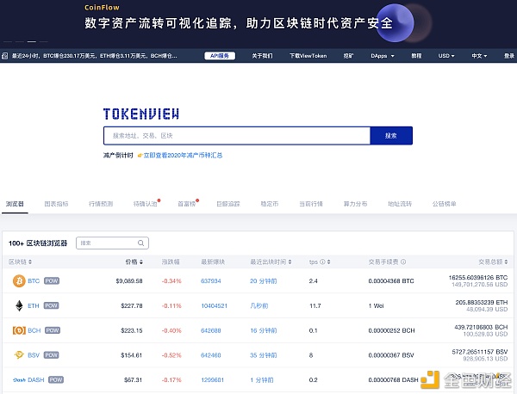Screen dimensions: 517x394
Task: Click the Bitcoin logo in the BTC row
Action: [19, 281]
